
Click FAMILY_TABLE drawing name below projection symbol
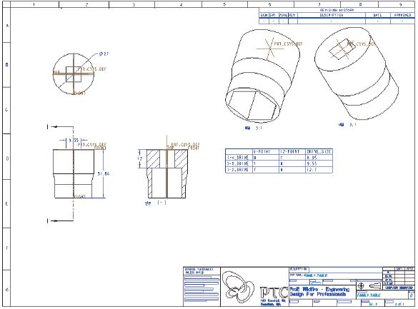[x=369, y=295]
